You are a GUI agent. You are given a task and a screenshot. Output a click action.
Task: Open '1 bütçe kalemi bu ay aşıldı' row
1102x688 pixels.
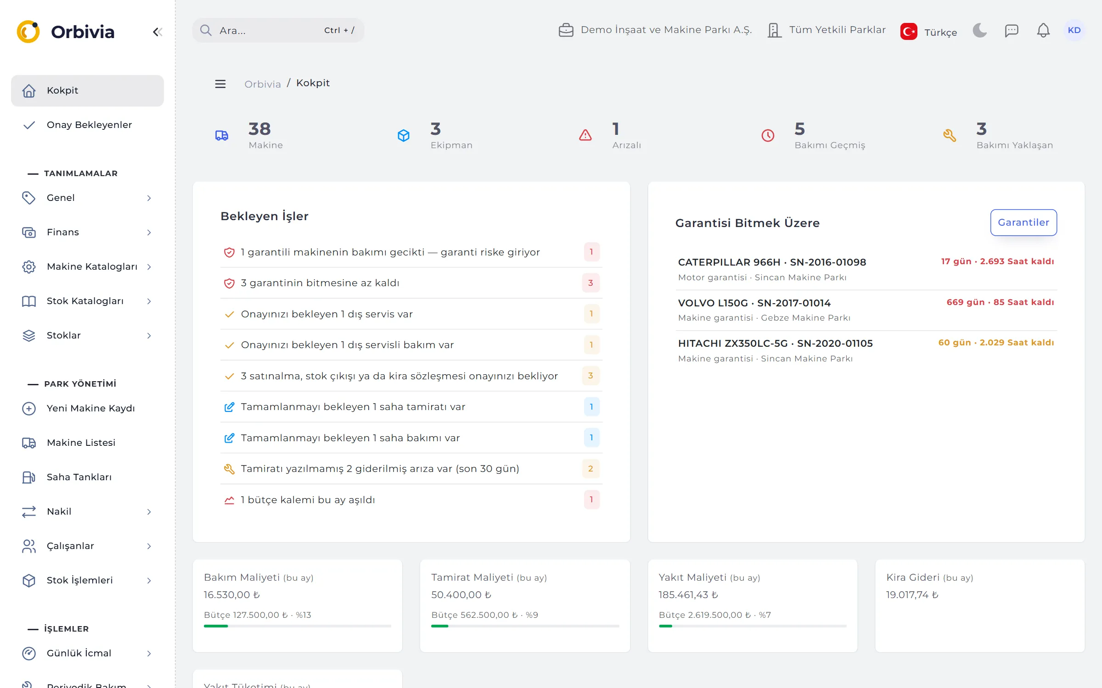(411, 500)
